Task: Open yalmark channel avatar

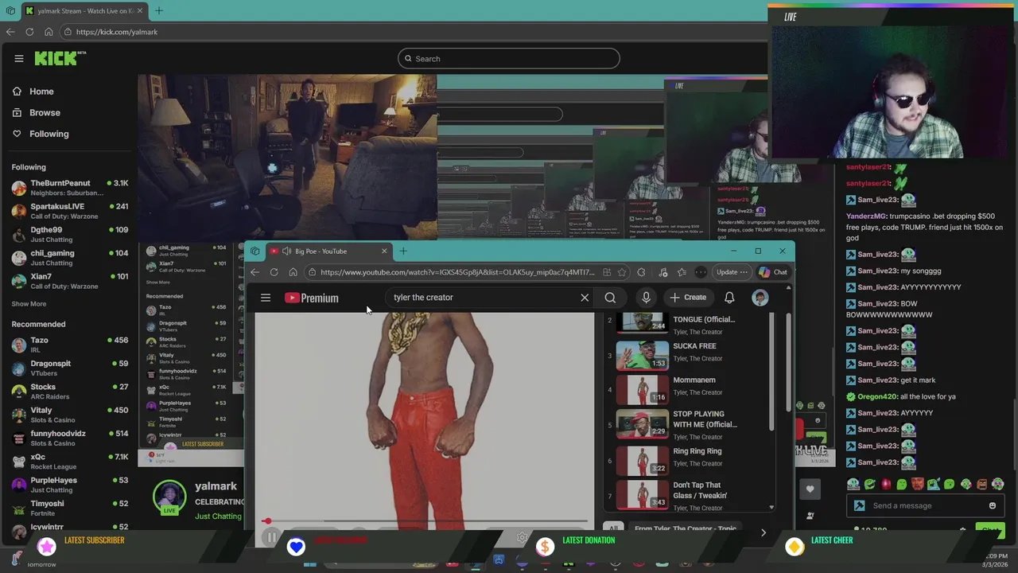Action: point(169,496)
